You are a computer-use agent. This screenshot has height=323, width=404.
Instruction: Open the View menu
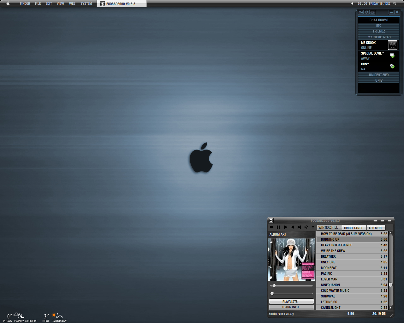pyautogui.click(x=60, y=3)
